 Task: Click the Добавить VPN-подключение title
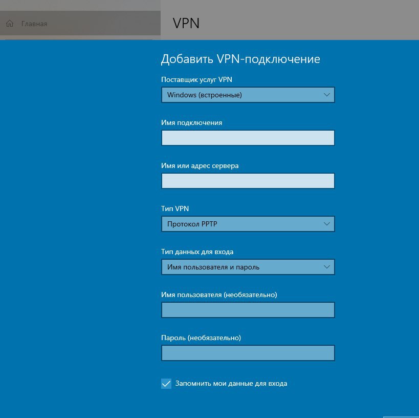point(240,59)
